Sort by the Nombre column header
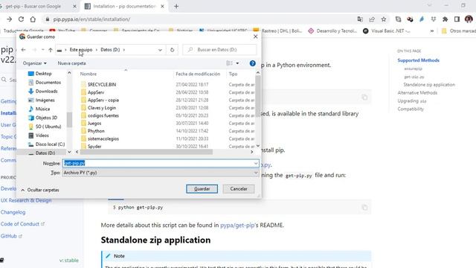Viewport: 476px width, 268px height. pos(89,74)
